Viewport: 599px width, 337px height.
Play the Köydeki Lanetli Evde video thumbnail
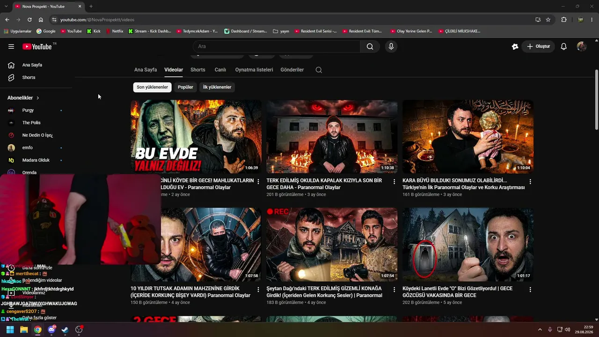[x=468, y=245]
